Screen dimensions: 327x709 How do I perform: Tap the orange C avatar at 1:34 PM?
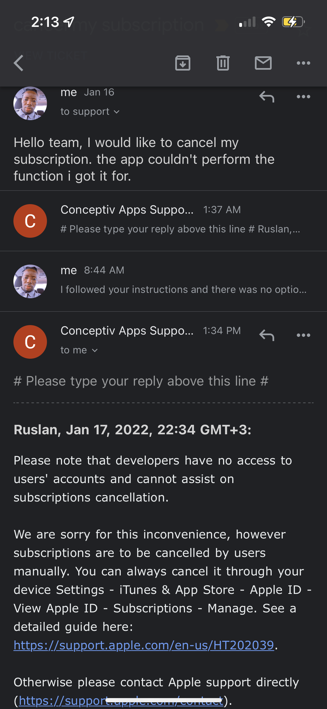click(x=30, y=342)
